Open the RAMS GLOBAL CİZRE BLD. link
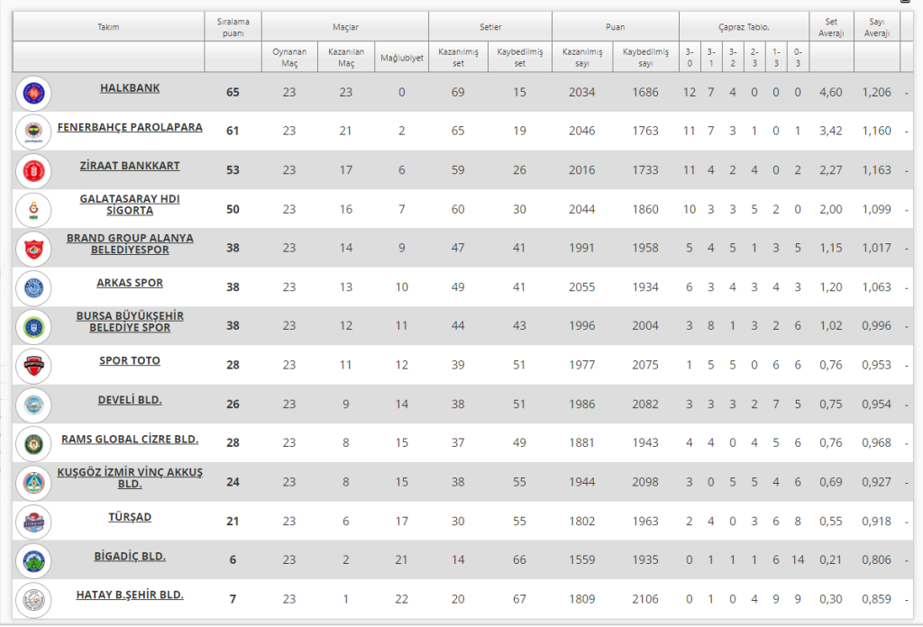Image resolution: width=923 pixels, height=627 pixels. 130,440
